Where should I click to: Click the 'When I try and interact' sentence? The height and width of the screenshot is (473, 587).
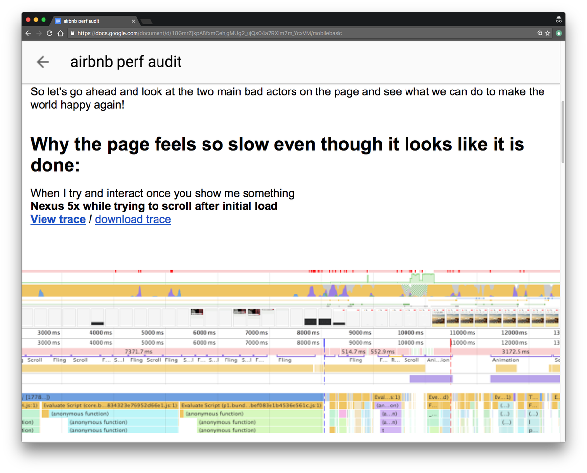[x=162, y=193]
